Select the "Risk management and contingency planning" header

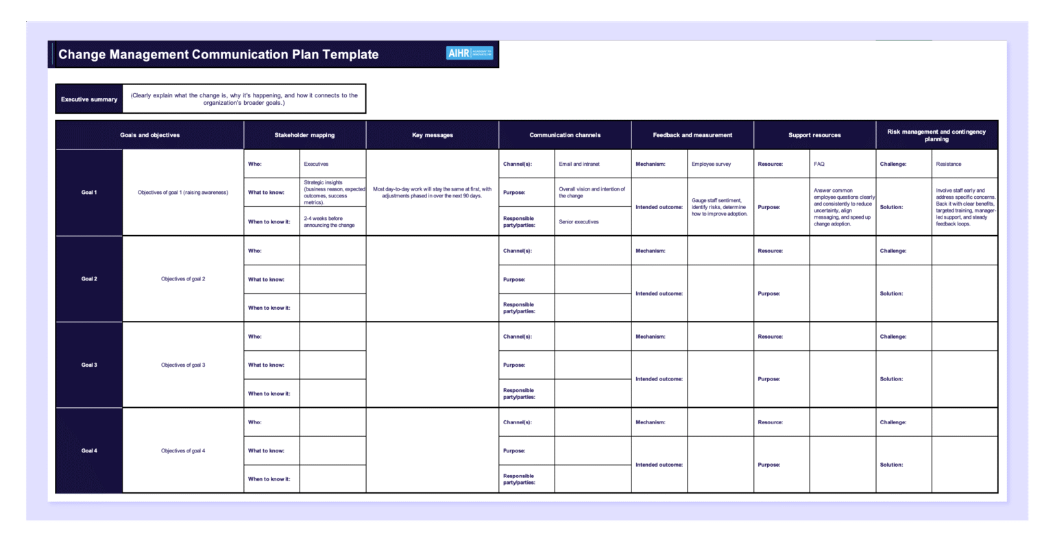pos(937,135)
